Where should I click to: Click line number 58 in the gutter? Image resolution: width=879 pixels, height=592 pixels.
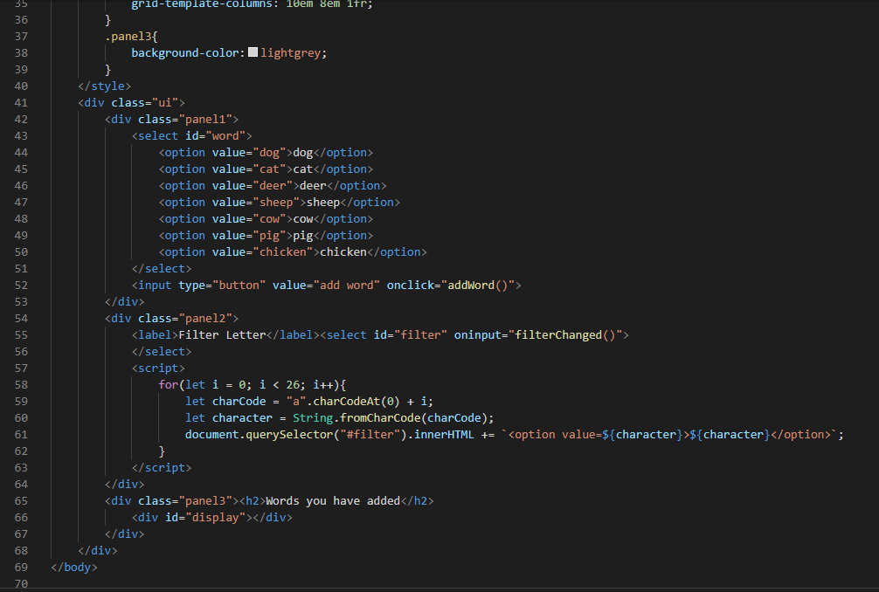click(x=21, y=384)
